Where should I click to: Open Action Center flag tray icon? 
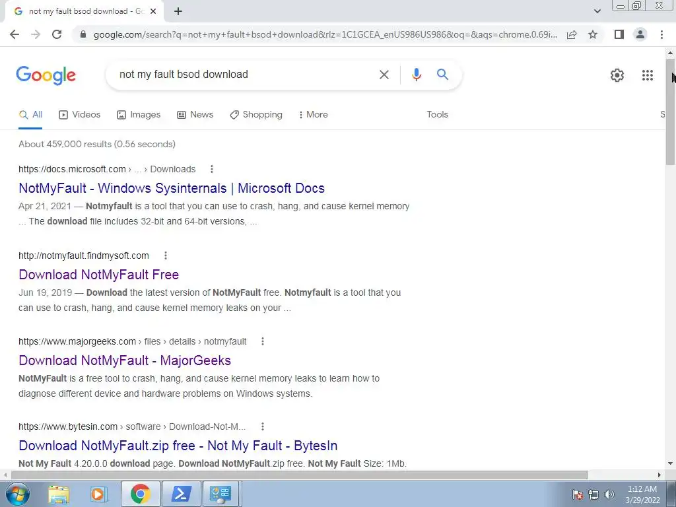click(578, 494)
